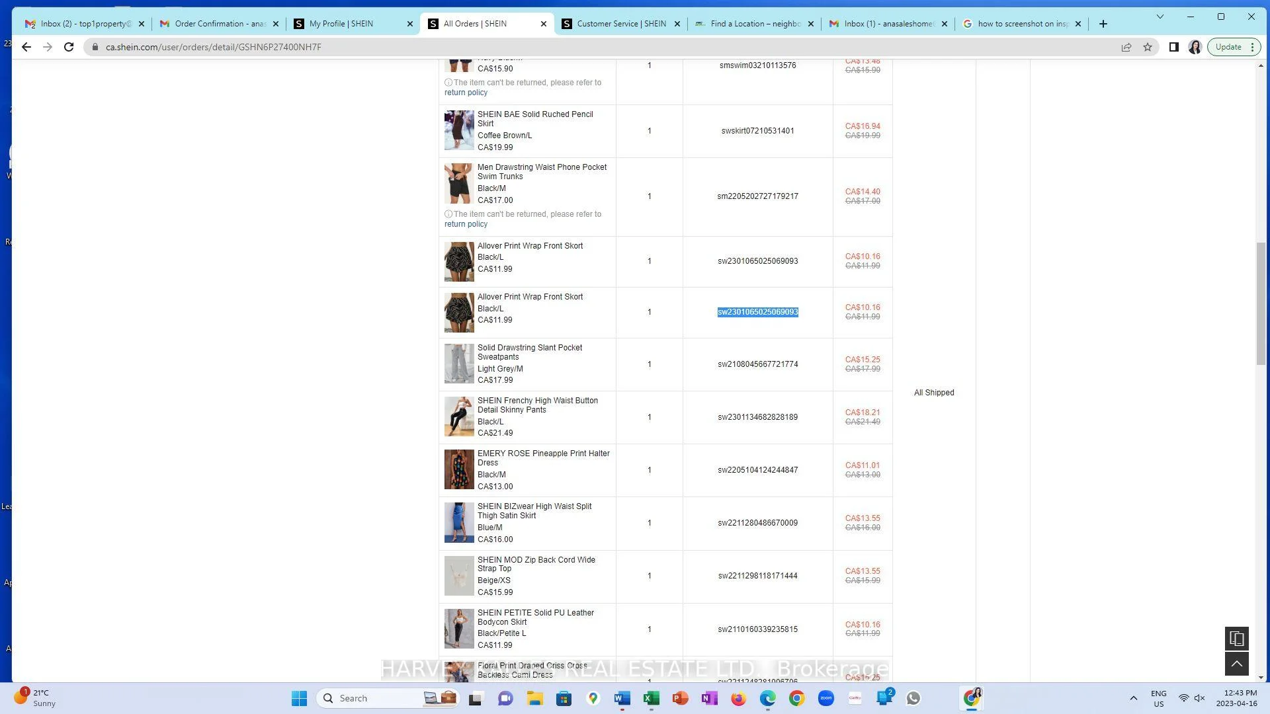Click the feedback survey icon above back-to-top
The height and width of the screenshot is (714, 1270).
click(x=1236, y=639)
